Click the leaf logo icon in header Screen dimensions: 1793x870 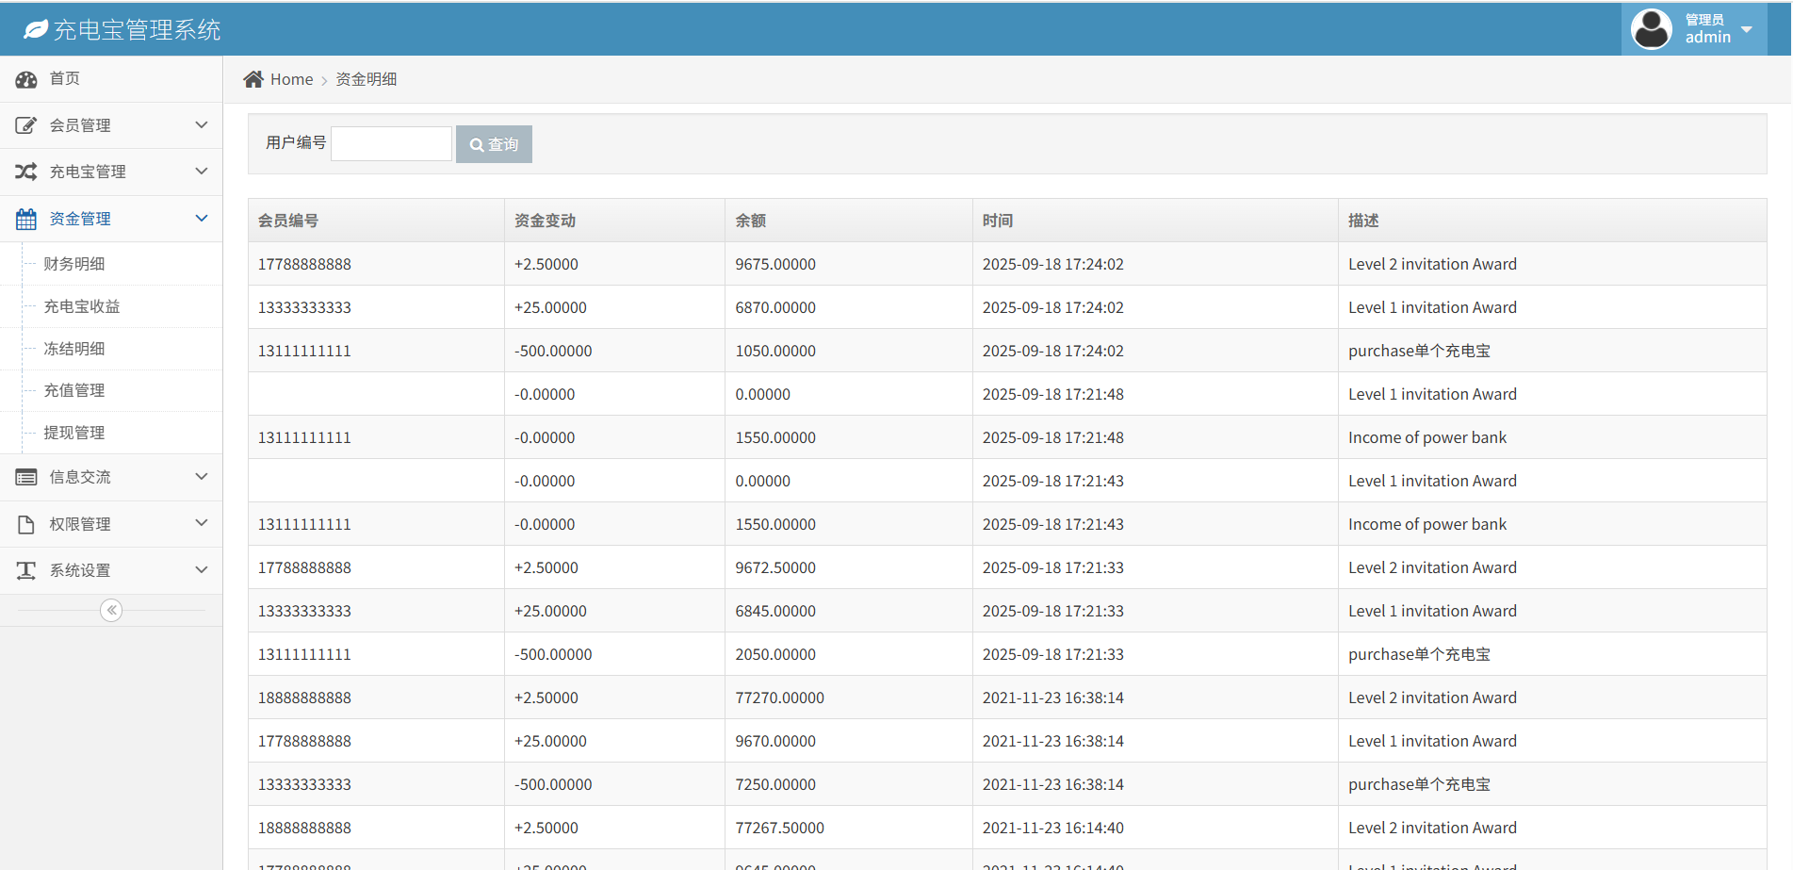[x=36, y=30]
